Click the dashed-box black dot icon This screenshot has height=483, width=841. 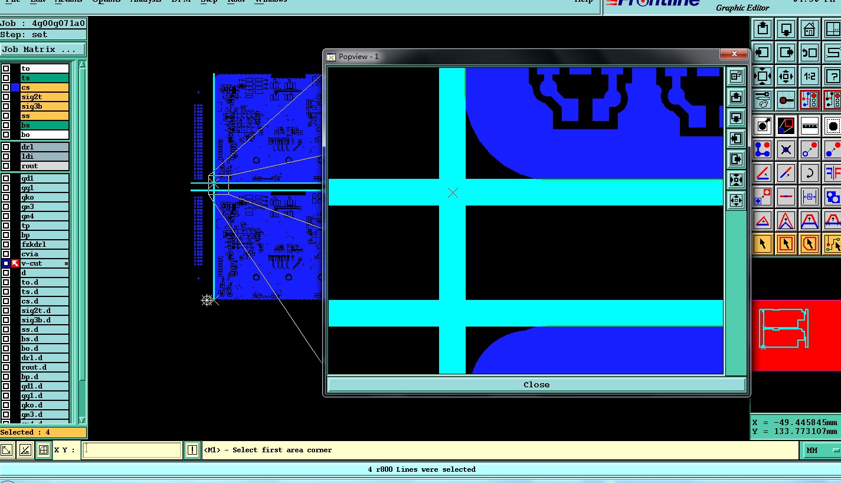coord(832,126)
